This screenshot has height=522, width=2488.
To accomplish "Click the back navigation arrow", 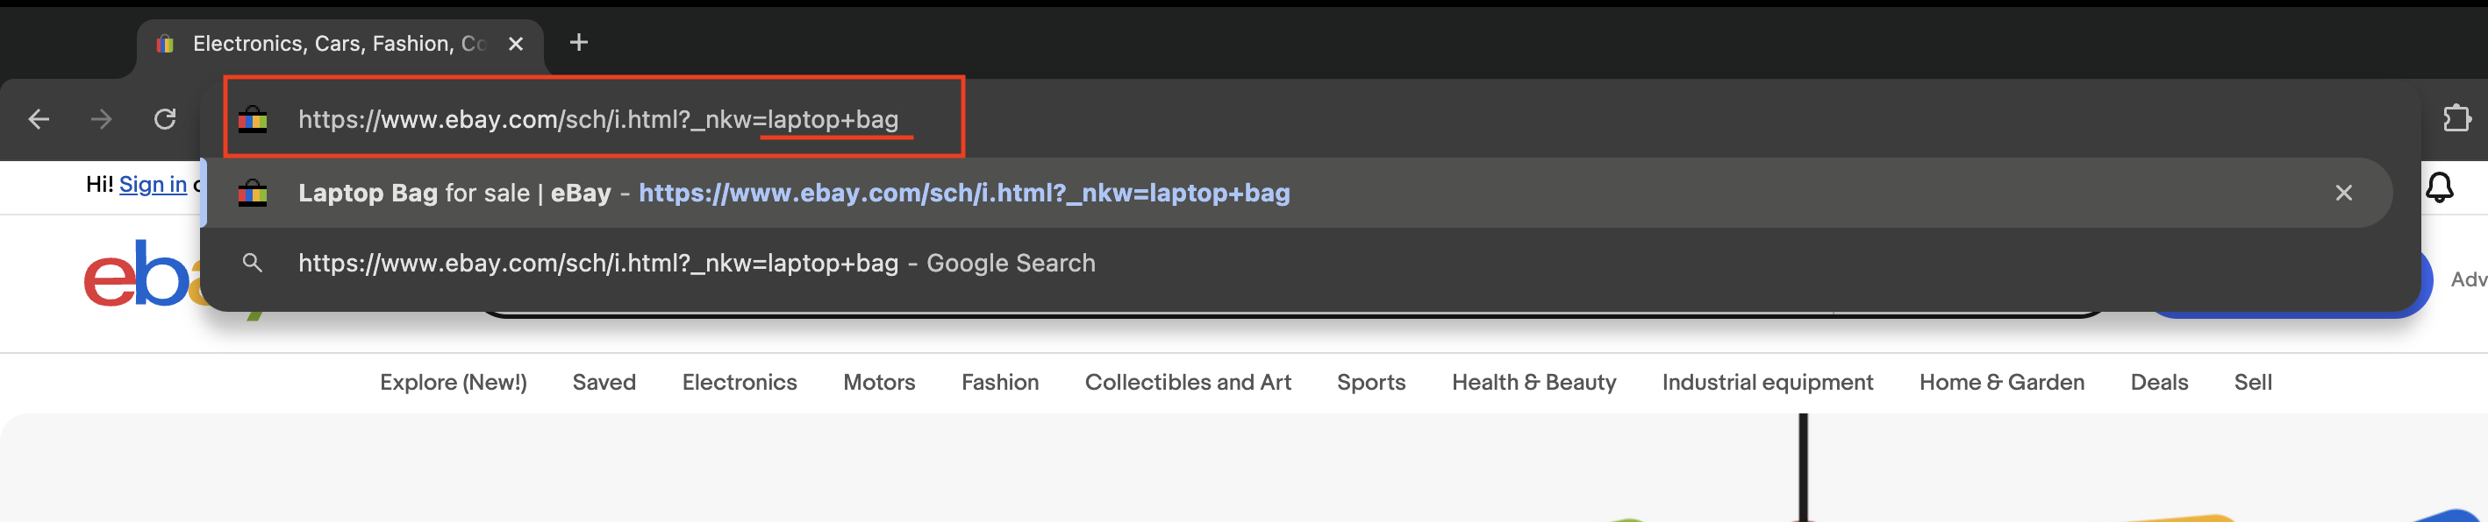I will click(38, 119).
